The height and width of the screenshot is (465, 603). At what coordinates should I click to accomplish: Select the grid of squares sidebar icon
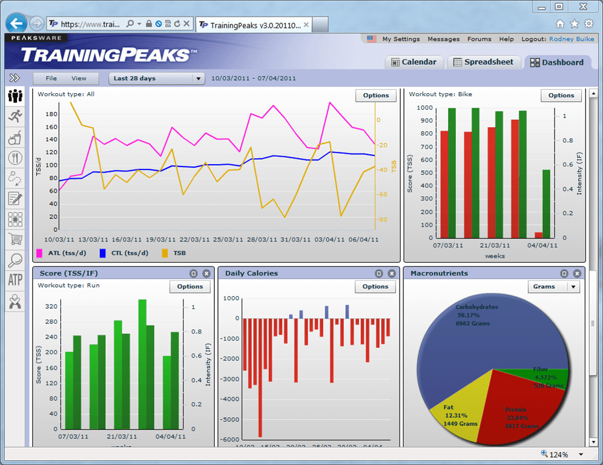coord(15,219)
